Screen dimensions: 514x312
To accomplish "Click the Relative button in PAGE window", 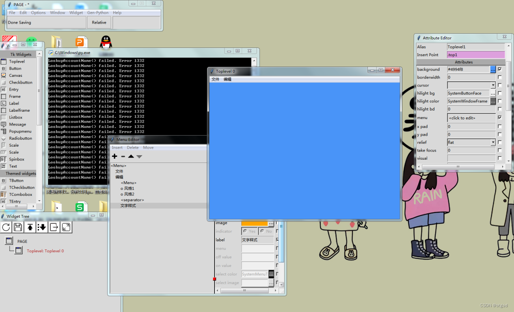I will [x=99, y=22].
